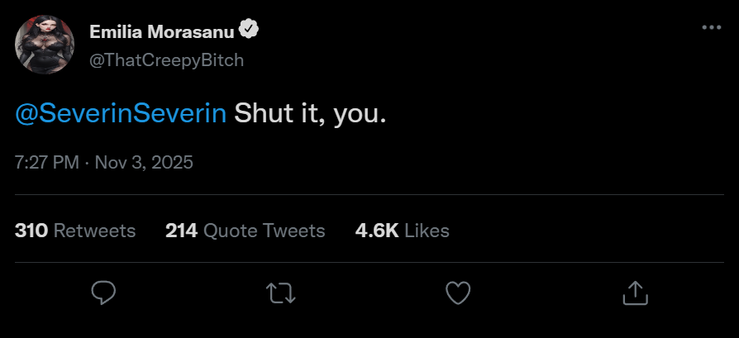
Task: Open the share tweet icon
Action: tap(634, 293)
